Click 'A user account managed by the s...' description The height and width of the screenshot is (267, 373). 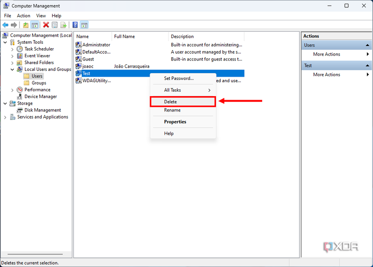pos(206,52)
